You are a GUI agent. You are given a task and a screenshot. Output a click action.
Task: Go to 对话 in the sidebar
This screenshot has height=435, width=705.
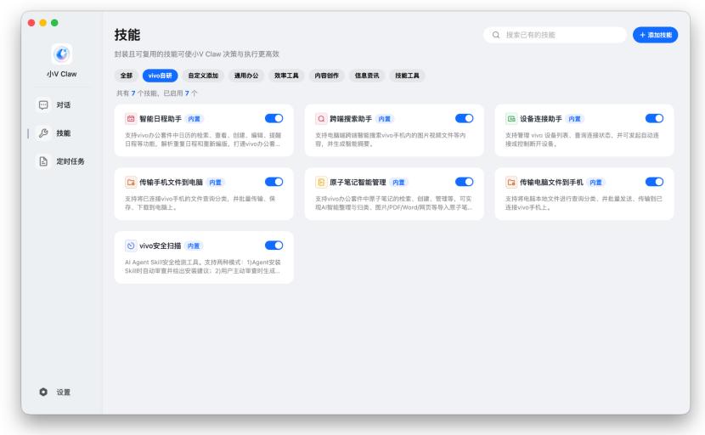point(64,105)
